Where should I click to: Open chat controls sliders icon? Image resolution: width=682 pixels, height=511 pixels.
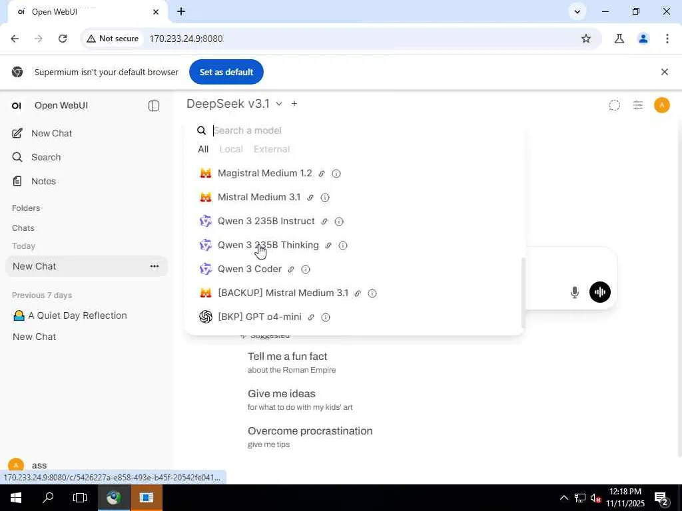click(638, 105)
